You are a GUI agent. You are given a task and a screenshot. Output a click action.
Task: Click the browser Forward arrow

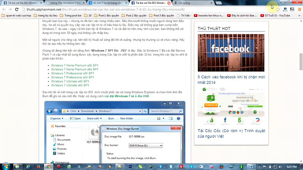[x=10, y=9]
